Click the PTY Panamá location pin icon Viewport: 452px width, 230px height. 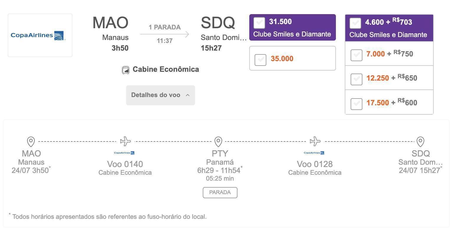(218, 141)
